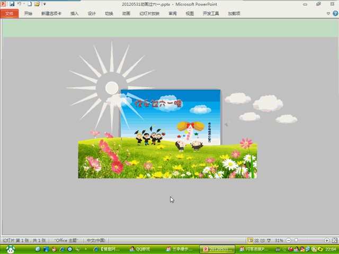Click the "Office 主题" status bar entry

click(66, 240)
